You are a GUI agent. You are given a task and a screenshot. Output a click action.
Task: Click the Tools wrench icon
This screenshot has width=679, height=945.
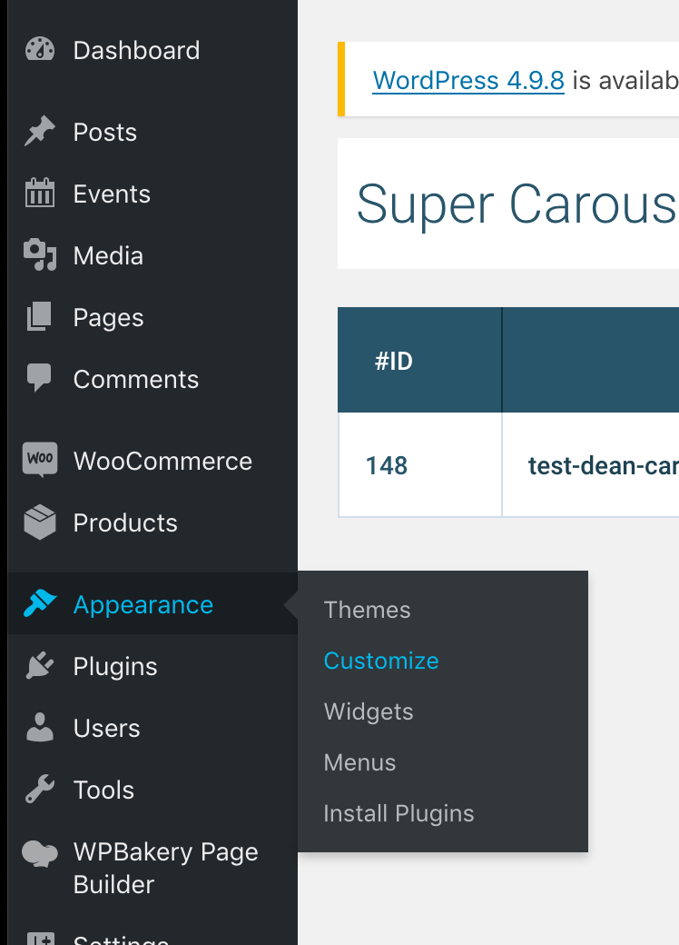[x=40, y=790]
